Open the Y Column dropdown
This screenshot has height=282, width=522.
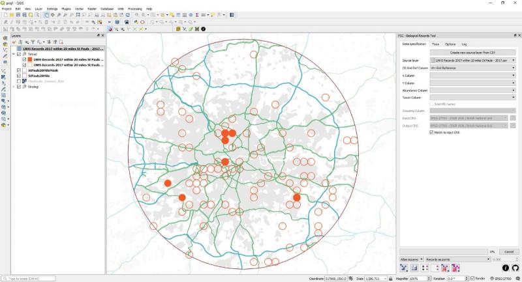click(x=473, y=83)
